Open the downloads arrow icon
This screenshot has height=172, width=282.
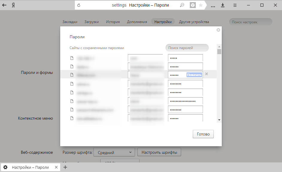(223, 5)
